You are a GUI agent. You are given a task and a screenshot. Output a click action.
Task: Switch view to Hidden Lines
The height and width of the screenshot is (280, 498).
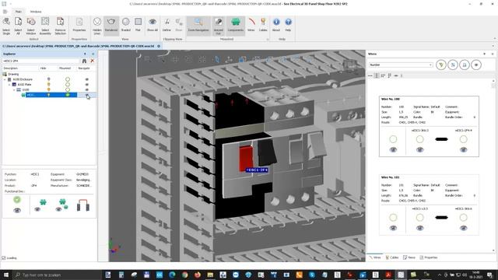pyautogui.click(x=97, y=26)
